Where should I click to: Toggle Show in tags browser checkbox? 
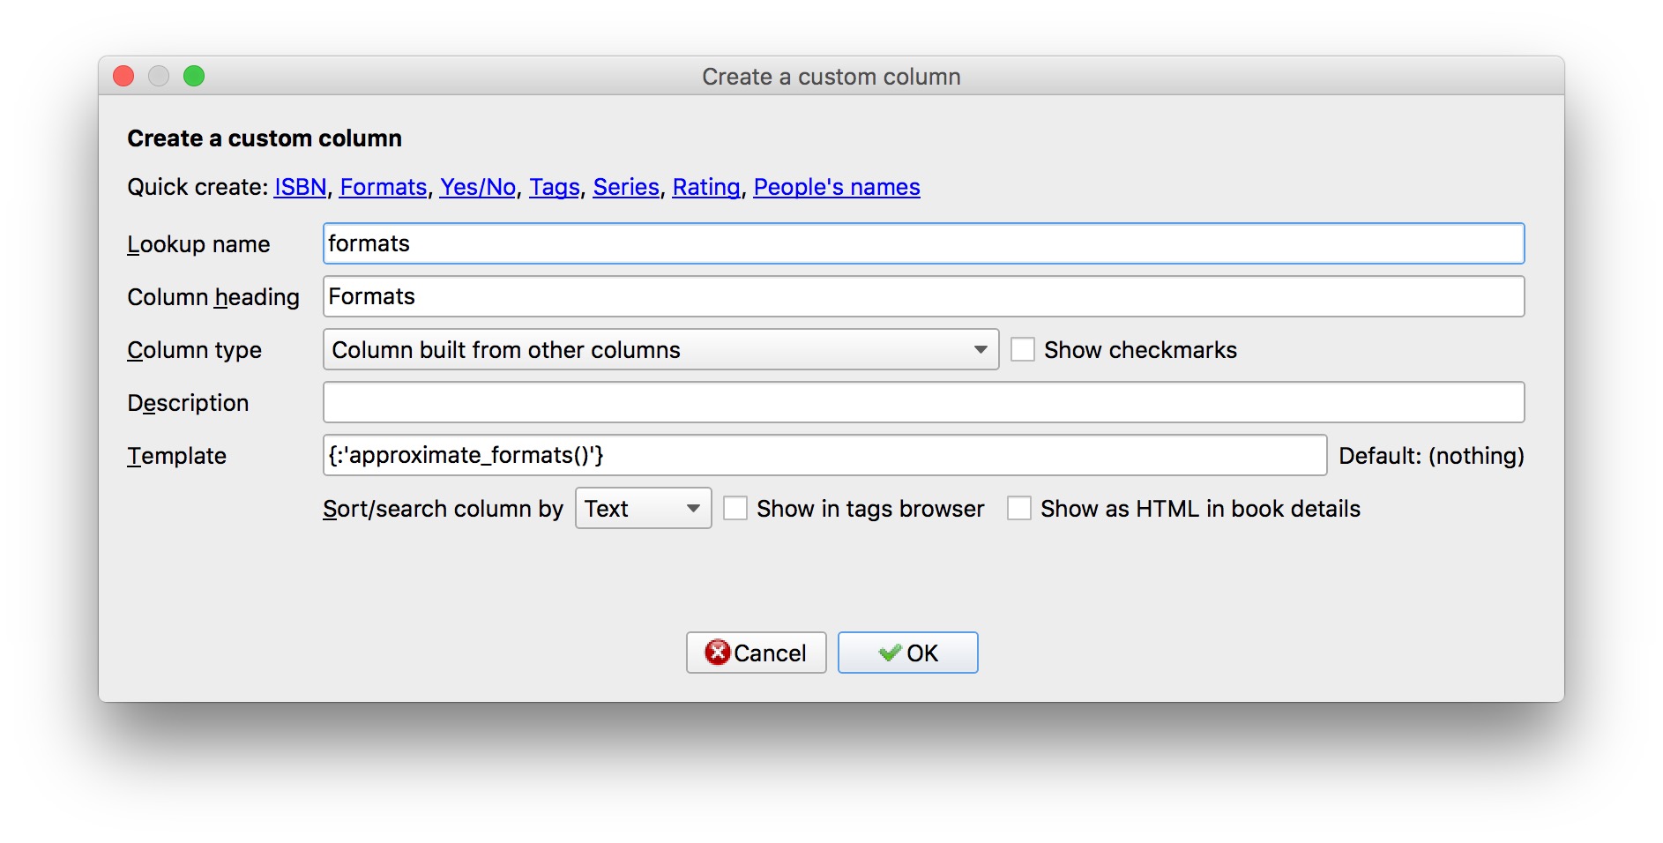click(x=735, y=509)
